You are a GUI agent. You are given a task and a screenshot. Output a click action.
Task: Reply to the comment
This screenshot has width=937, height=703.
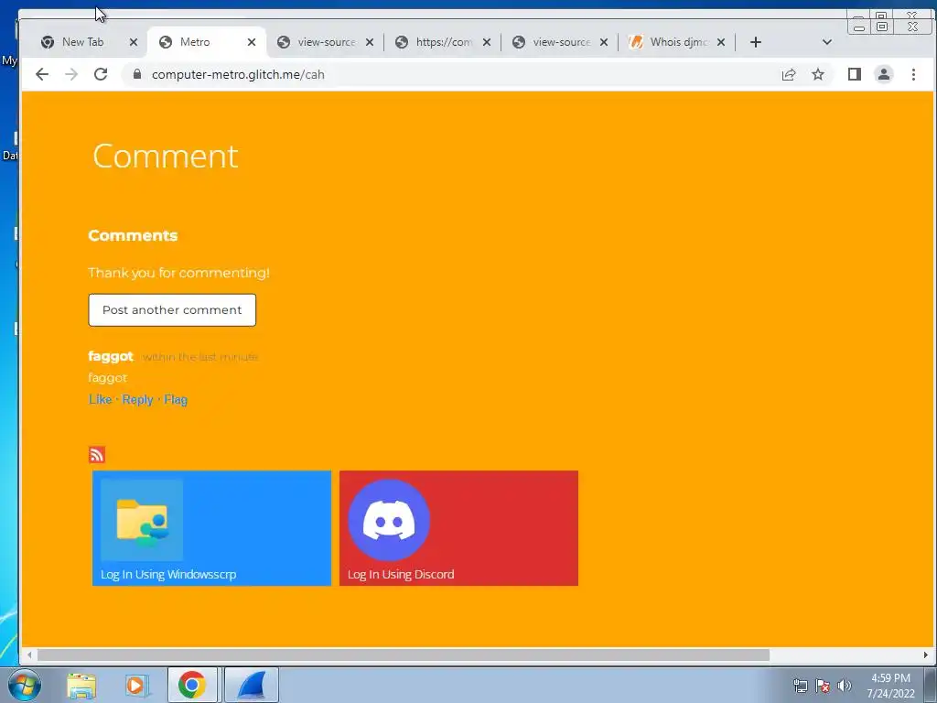137,399
